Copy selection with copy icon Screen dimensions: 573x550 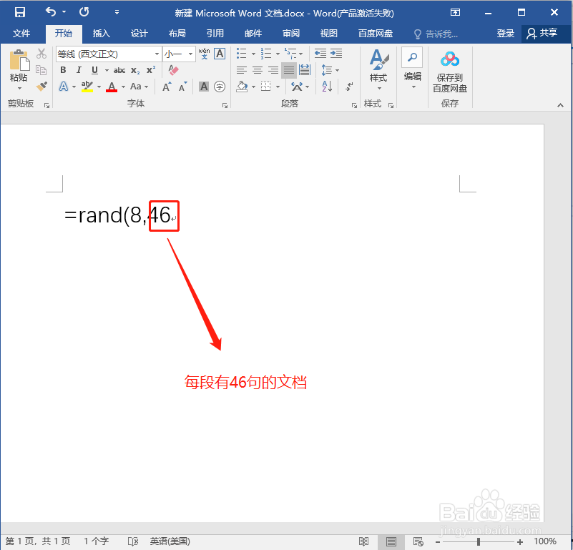[x=41, y=70]
